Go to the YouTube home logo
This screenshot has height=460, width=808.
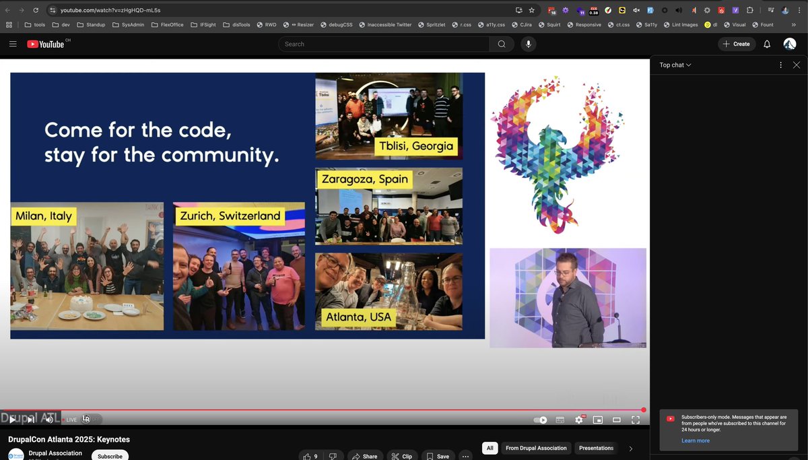[x=46, y=44]
